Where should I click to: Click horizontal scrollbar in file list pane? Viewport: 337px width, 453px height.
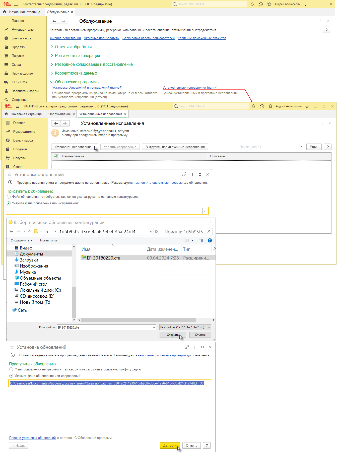[139, 320]
